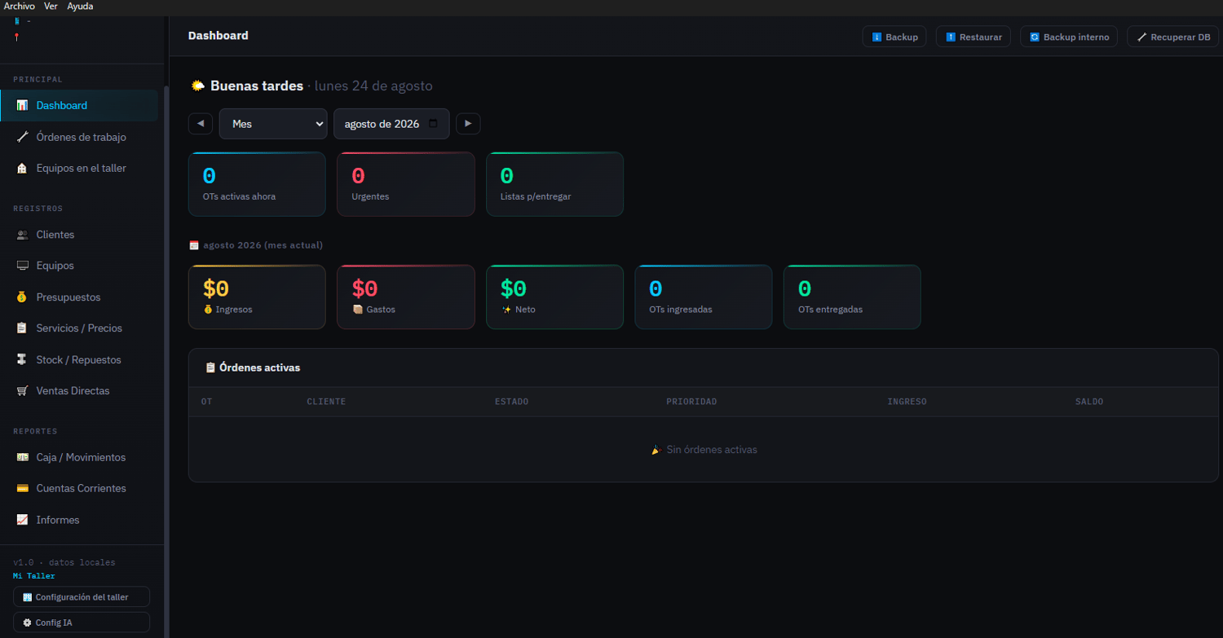Open Stock / Repuestos section

coord(79,359)
